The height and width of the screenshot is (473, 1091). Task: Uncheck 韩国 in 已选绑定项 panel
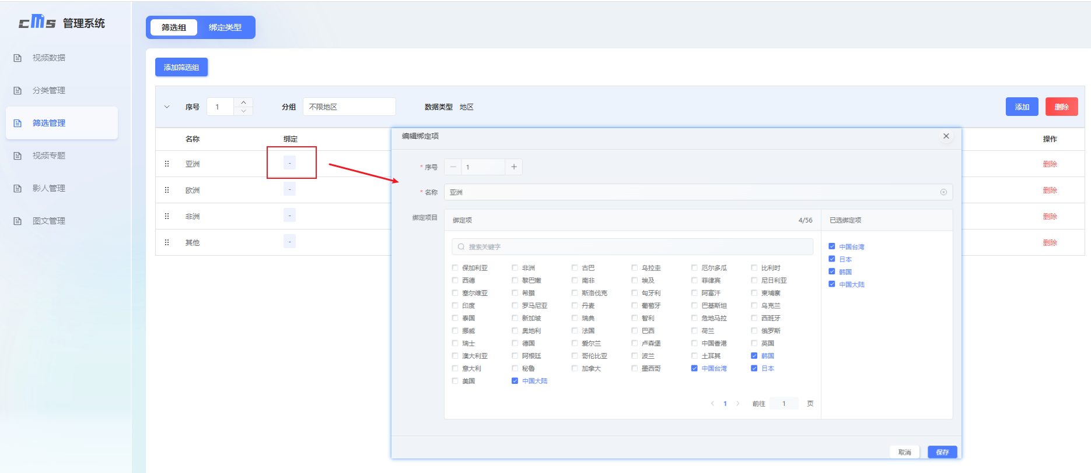click(x=832, y=271)
